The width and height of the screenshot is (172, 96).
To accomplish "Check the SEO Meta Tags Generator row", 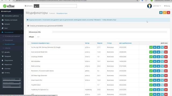I will click(29, 75).
